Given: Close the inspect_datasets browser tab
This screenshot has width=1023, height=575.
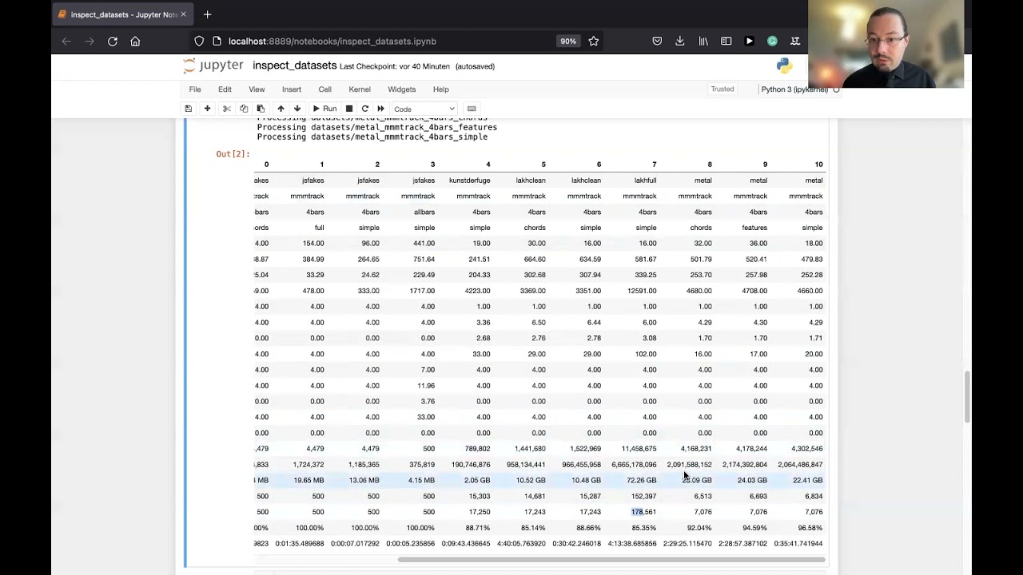Looking at the screenshot, I should click(183, 14).
